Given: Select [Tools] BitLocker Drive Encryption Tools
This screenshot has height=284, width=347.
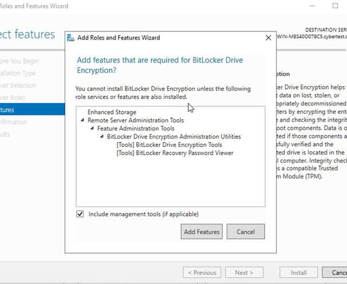Looking at the screenshot, I should pyautogui.click(x=169, y=145).
